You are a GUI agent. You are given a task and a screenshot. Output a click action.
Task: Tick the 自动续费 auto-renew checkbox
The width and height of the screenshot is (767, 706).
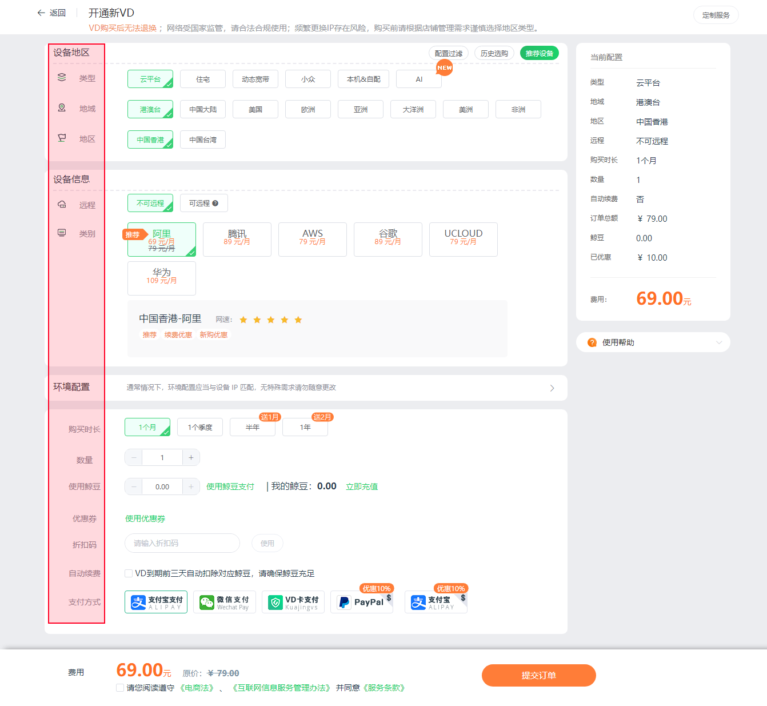[129, 573]
